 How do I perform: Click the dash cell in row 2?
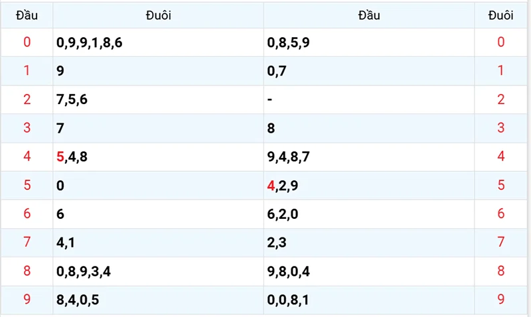(x=269, y=99)
